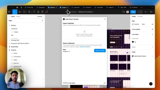160x90 pixels.
Task: Search layers with the magnifier icon
Action: click(x=9, y=16)
